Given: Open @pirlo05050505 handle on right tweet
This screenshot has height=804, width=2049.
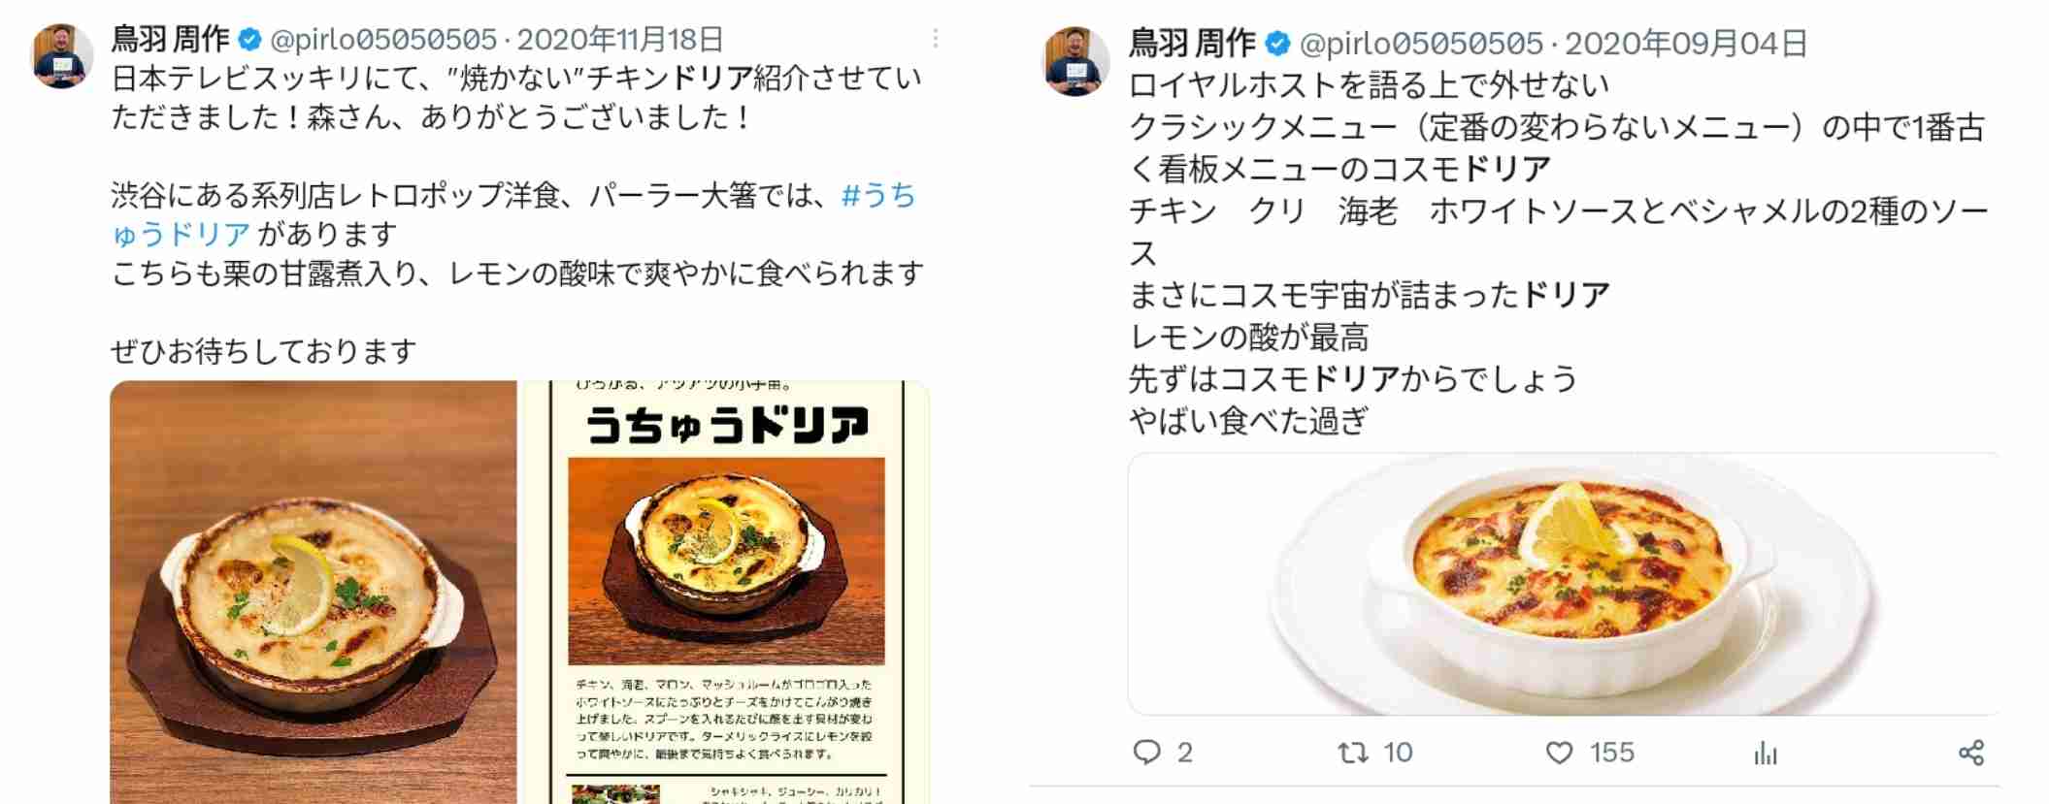Looking at the screenshot, I should coord(1421,44).
